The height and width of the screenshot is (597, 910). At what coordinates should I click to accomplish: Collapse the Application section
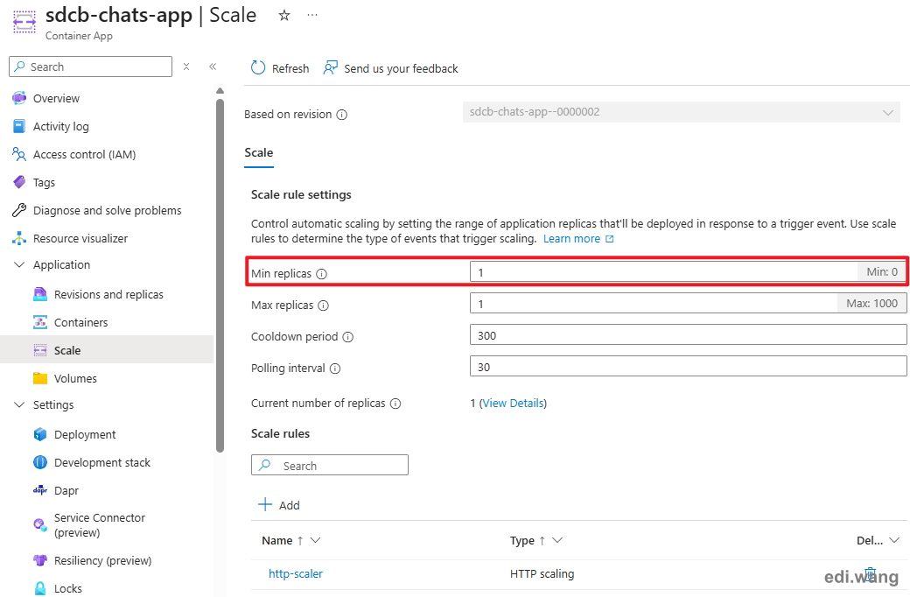[19, 265]
